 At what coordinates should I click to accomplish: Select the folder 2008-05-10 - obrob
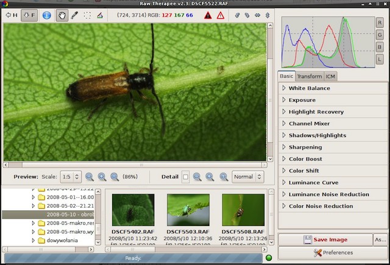coord(48,214)
